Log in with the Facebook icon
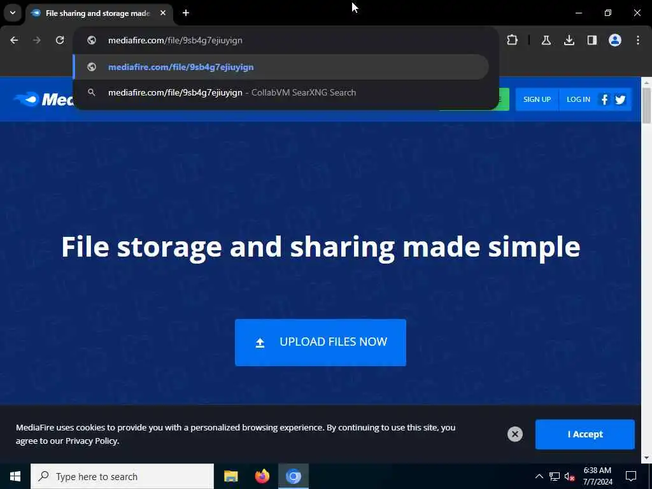The width and height of the screenshot is (652, 489). pyautogui.click(x=605, y=99)
